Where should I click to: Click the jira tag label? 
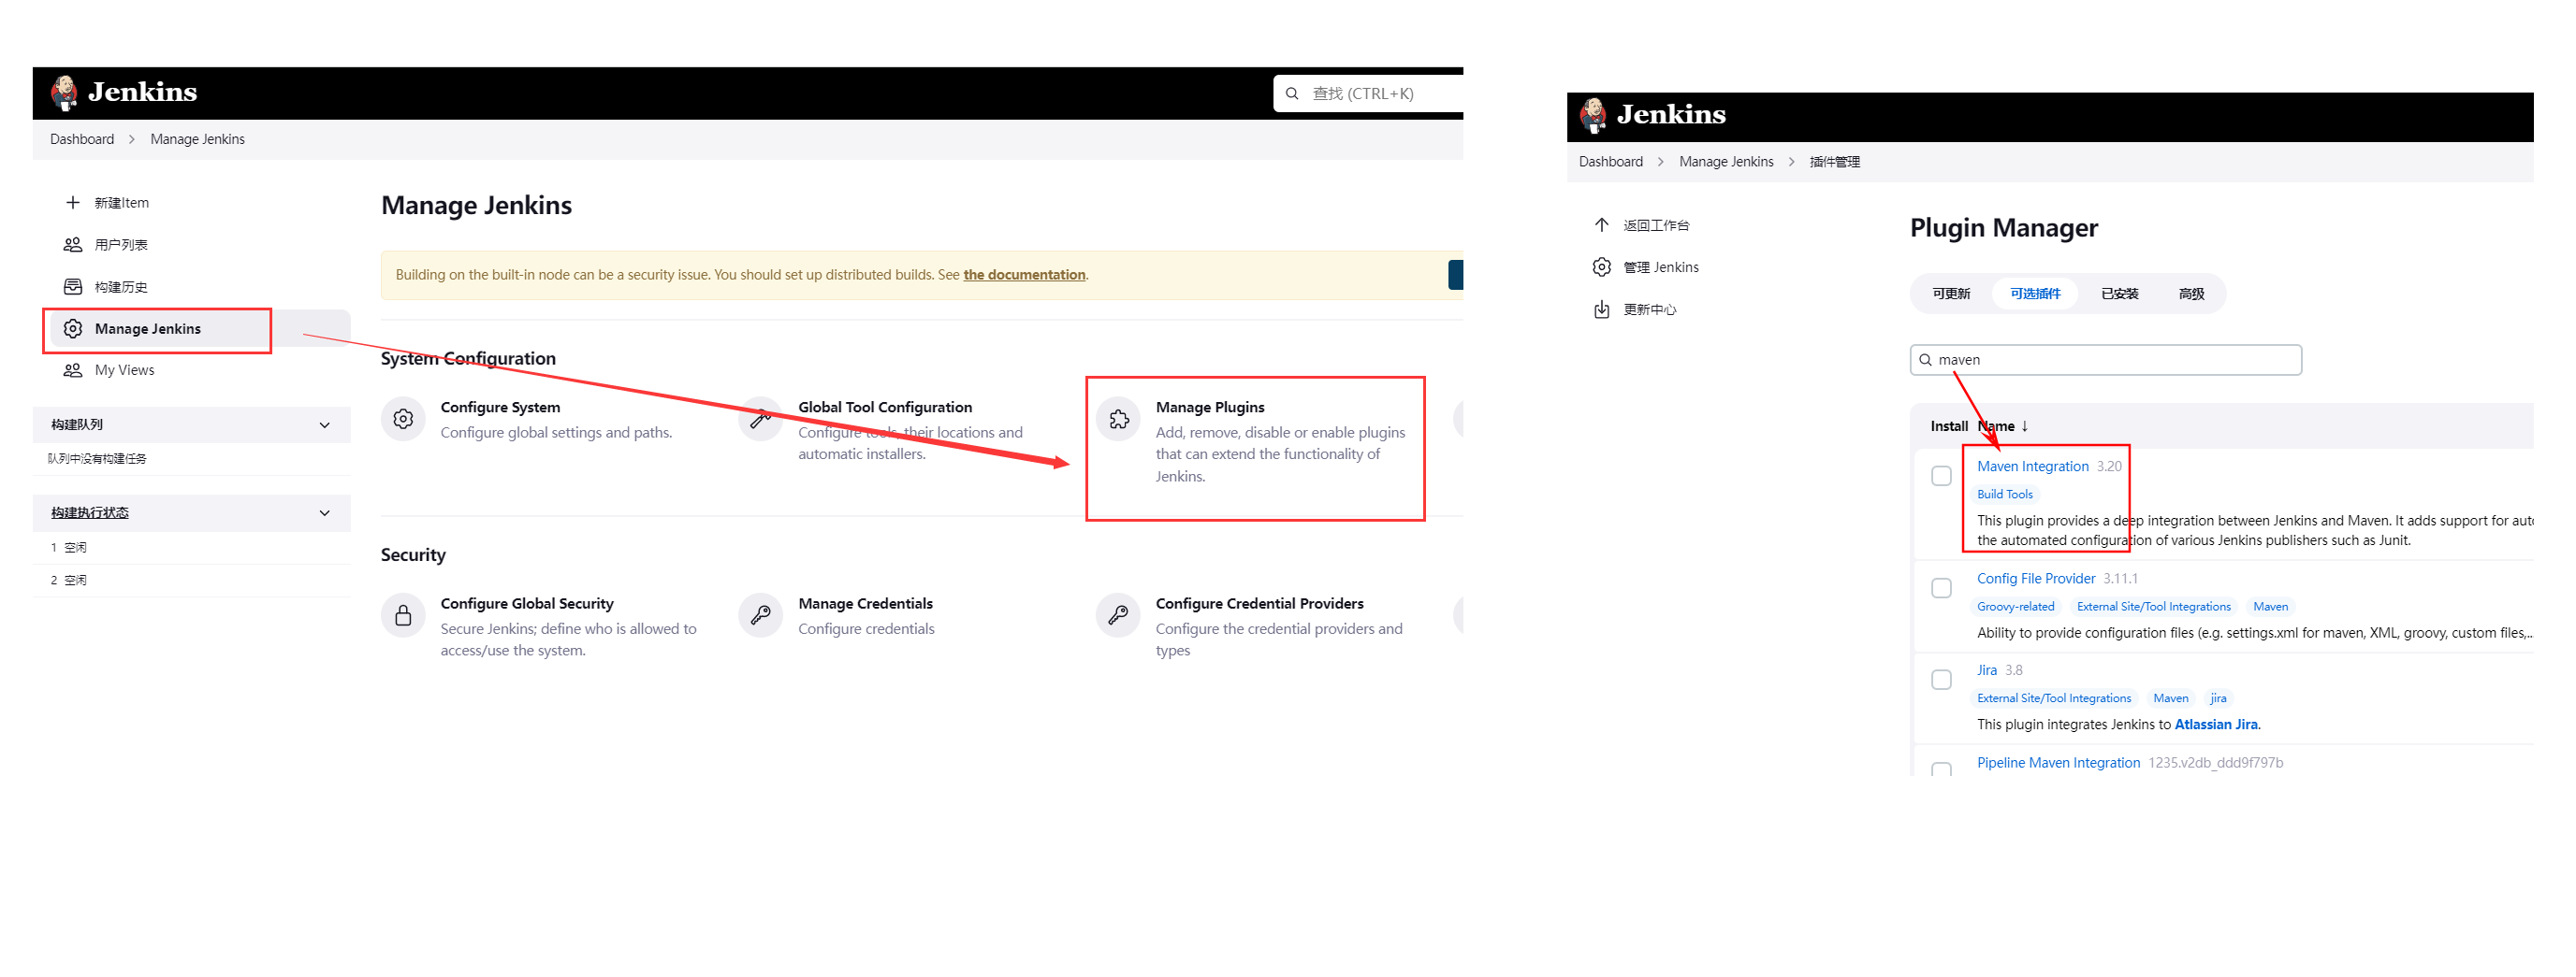[2218, 698]
